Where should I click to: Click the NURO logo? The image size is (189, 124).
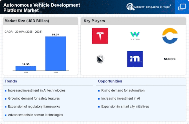[170, 59]
